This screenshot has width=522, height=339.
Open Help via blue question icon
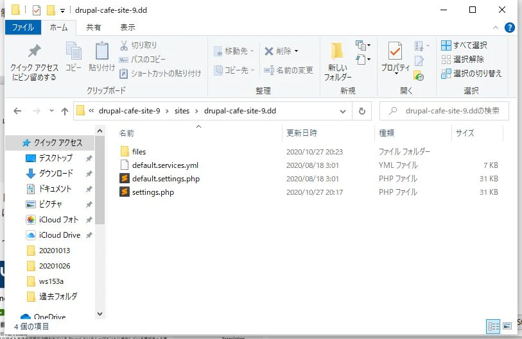pyautogui.click(x=509, y=28)
